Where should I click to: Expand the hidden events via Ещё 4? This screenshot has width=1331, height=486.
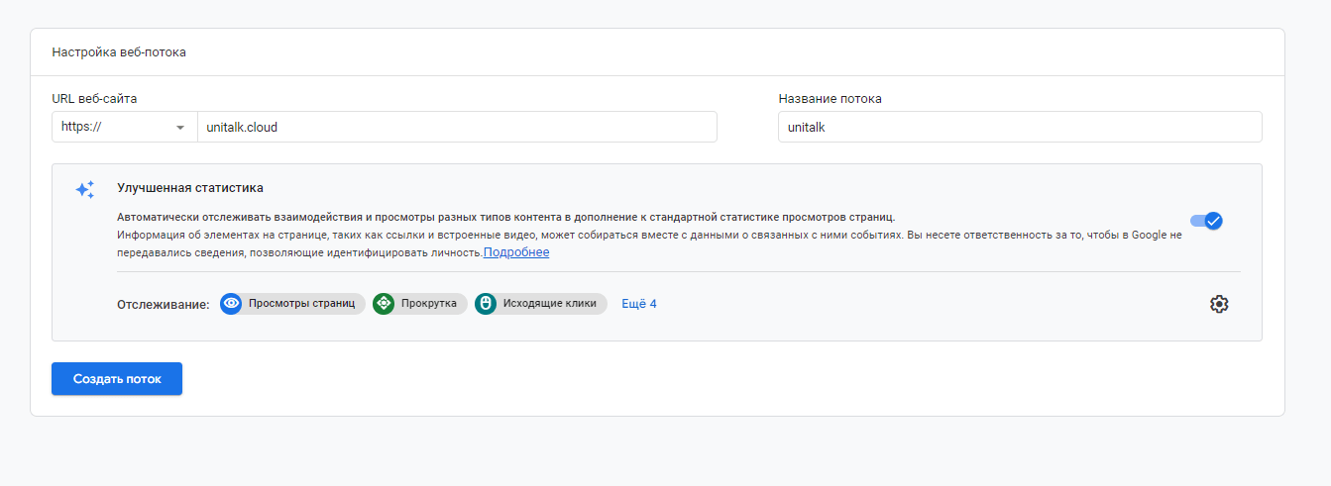(638, 304)
